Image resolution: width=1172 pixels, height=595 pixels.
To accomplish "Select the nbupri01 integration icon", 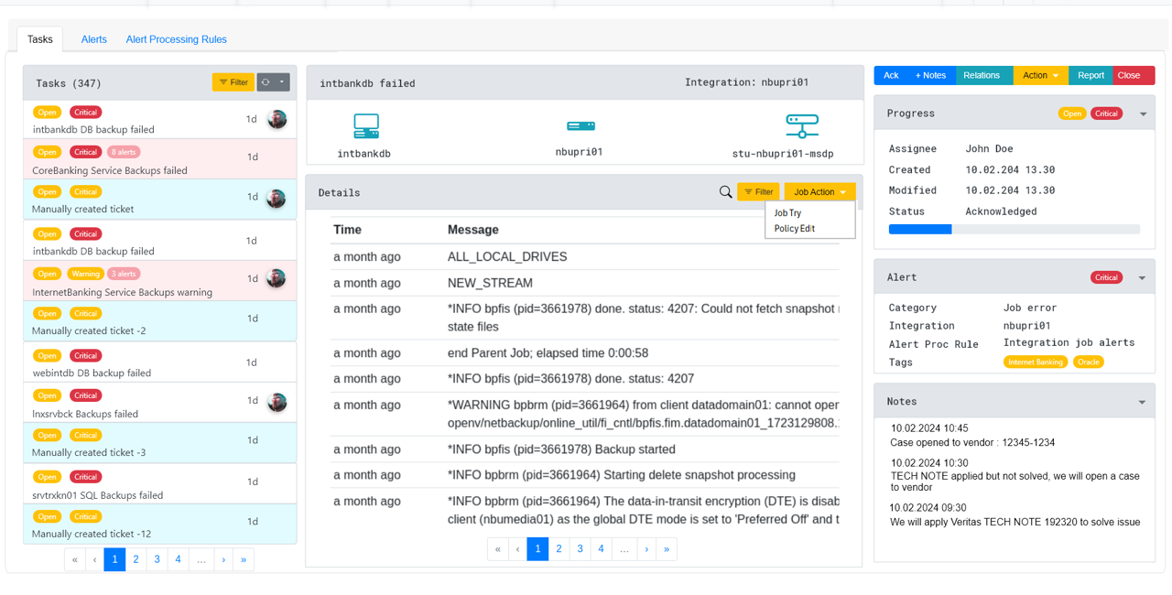I will point(580,125).
